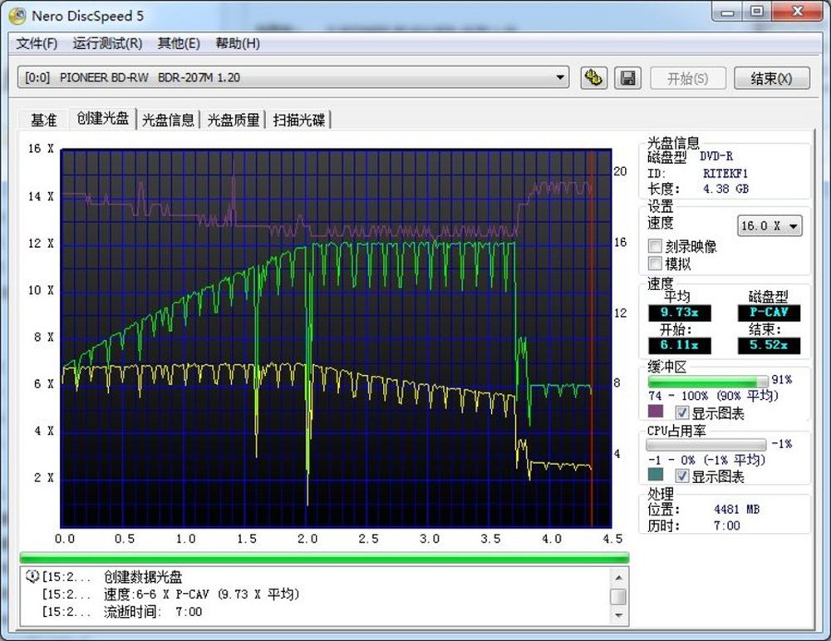Open the 16.0 X speed dropdown
Viewport: 831px width, 641px height.
click(770, 226)
